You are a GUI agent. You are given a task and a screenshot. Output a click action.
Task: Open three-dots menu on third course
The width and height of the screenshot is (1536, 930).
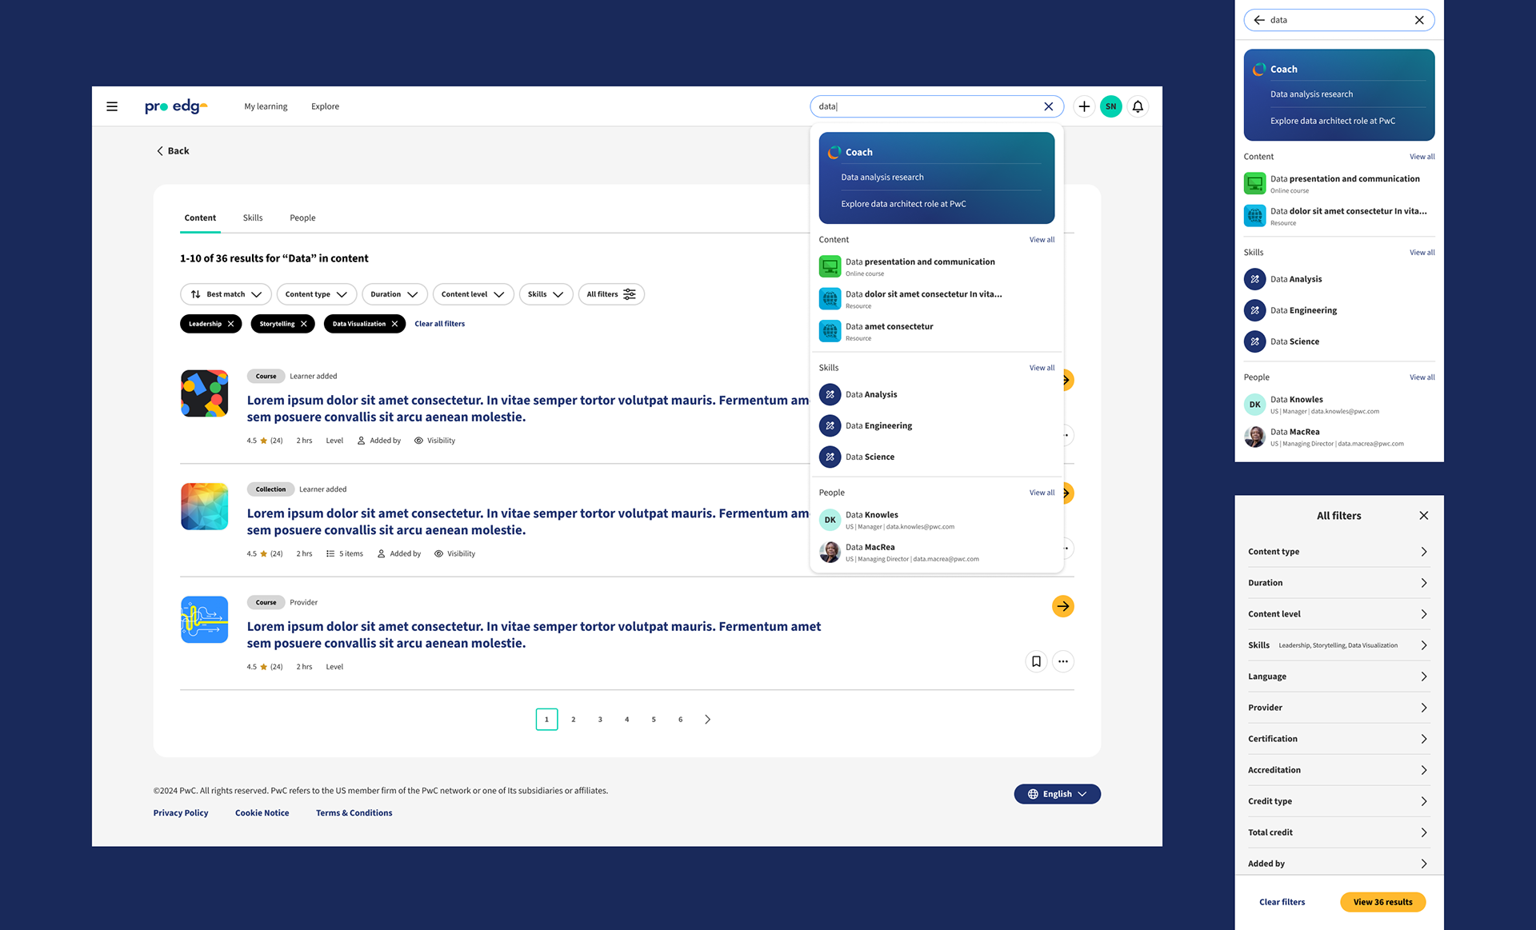1062,661
